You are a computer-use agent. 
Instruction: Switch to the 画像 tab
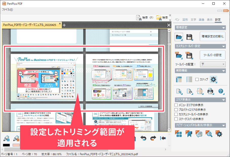[x=202, y=20]
